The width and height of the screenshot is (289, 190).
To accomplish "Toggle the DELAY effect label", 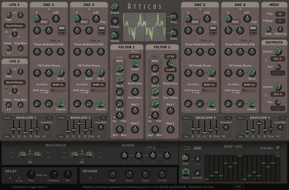I will coord(11,171).
